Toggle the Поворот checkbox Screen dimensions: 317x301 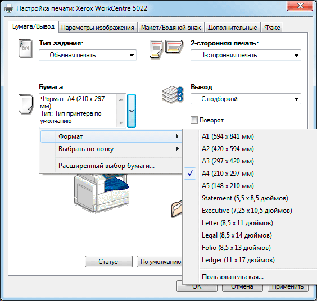click(194, 120)
